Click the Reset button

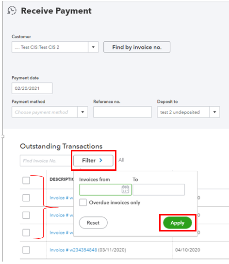tap(93, 223)
